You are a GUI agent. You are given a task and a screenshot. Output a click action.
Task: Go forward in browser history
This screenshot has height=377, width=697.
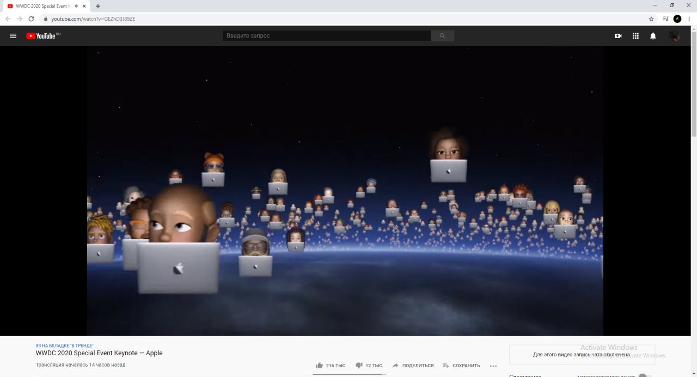[x=20, y=18]
